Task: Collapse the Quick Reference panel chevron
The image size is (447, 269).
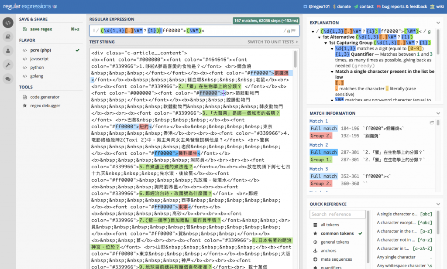Action: 438,204
